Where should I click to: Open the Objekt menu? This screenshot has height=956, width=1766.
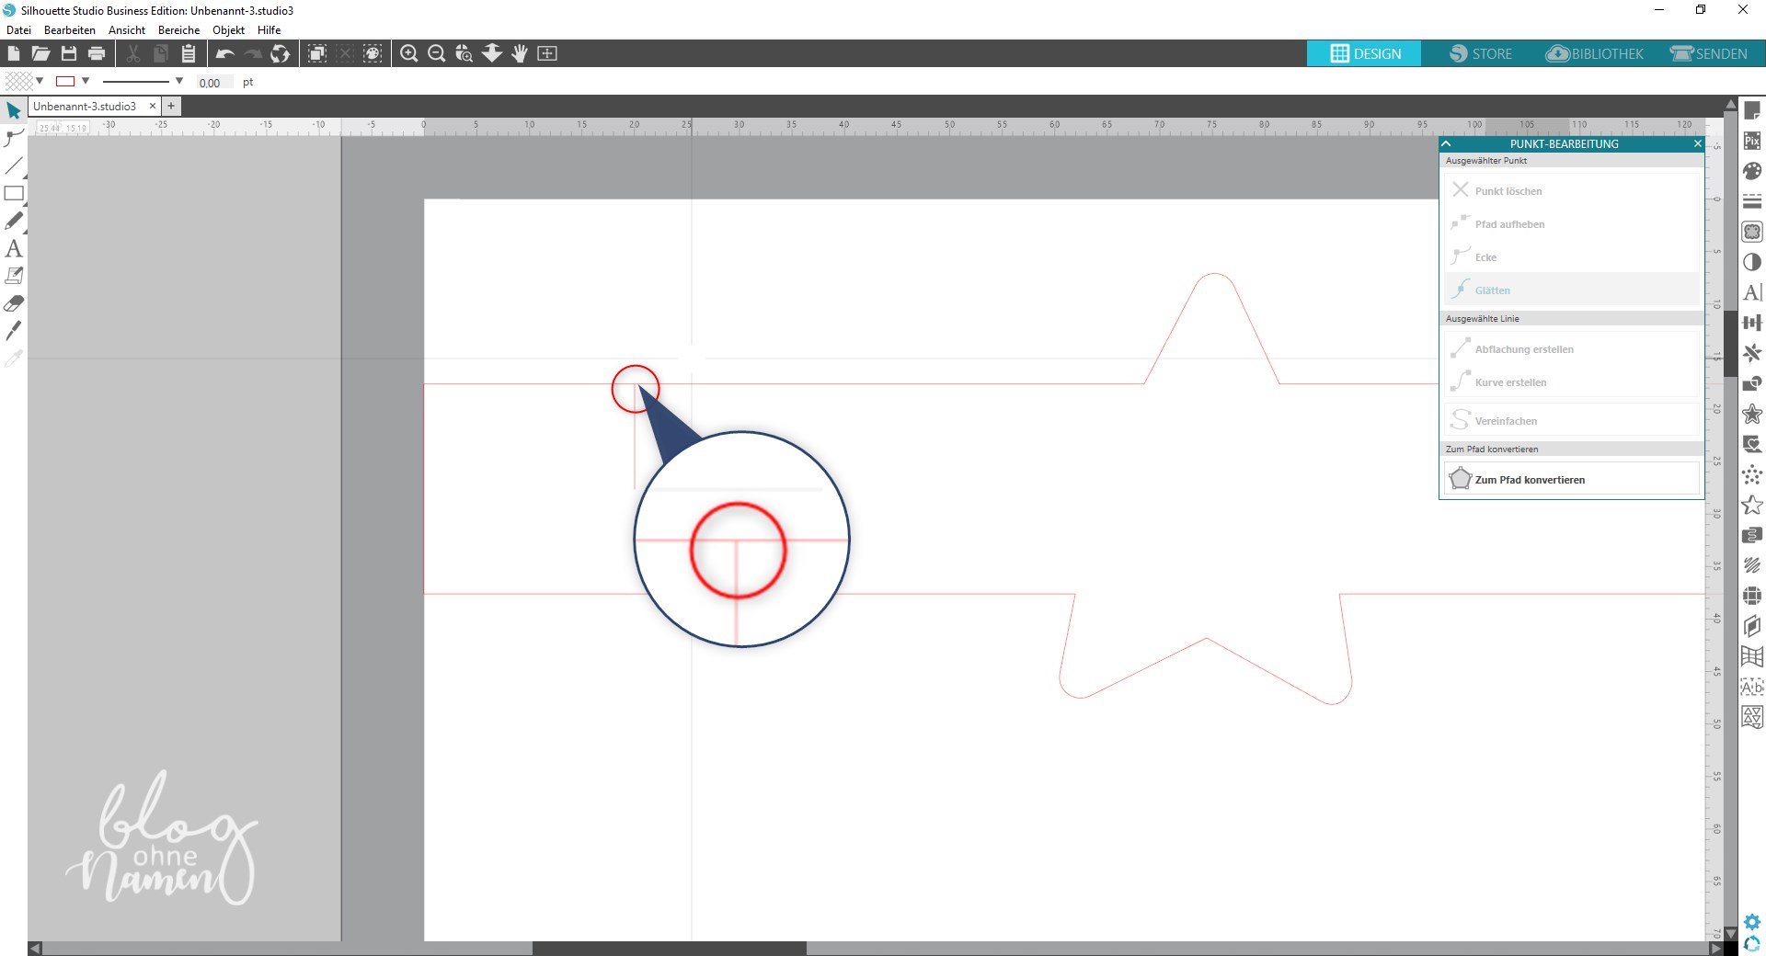[x=228, y=30]
